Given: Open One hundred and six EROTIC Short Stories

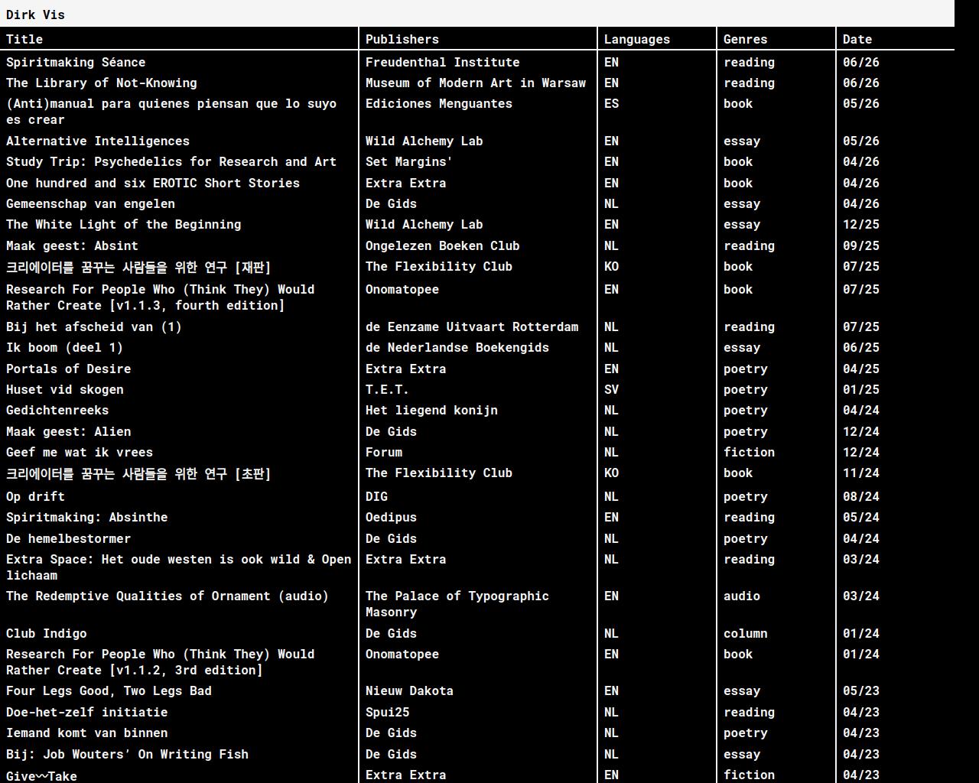Looking at the screenshot, I should tap(153, 183).
